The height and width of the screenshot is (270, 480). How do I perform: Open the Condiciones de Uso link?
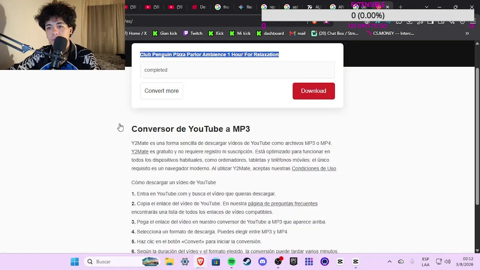(314, 168)
